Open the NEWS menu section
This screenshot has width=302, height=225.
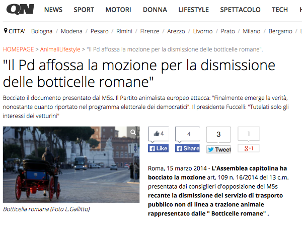pyautogui.click(x=53, y=10)
